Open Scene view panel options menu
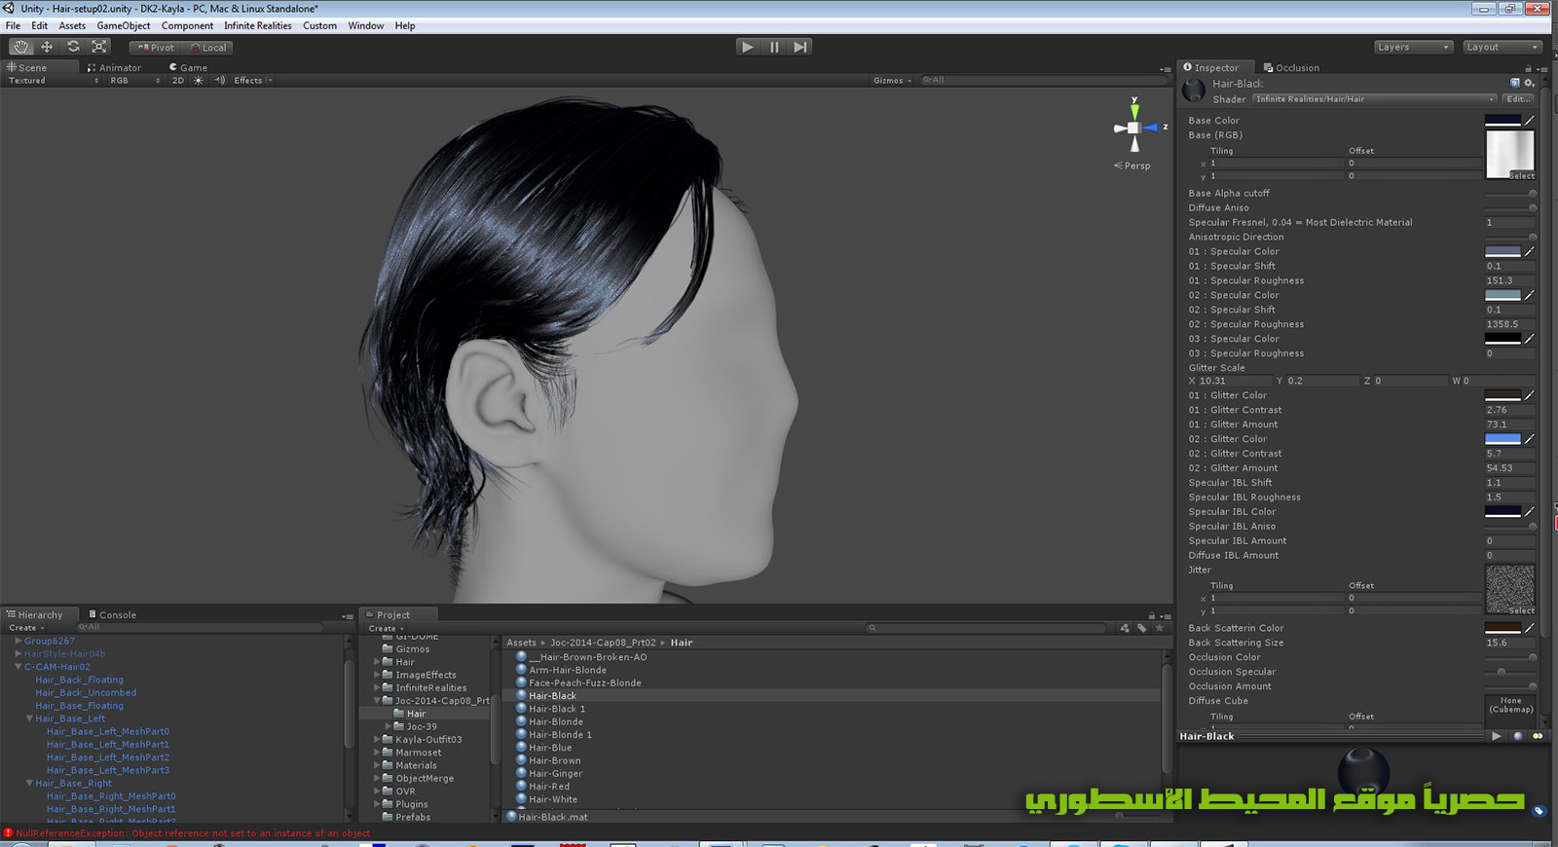The height and width of the screenshot is (847, 1558). coord(1165,69)
